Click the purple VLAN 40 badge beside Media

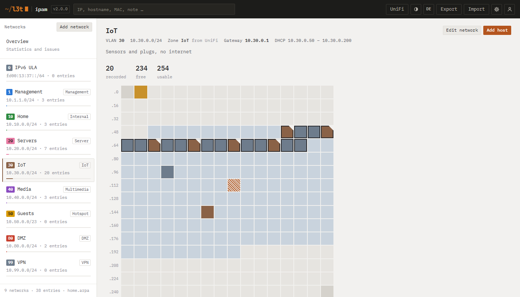(10, 189)
